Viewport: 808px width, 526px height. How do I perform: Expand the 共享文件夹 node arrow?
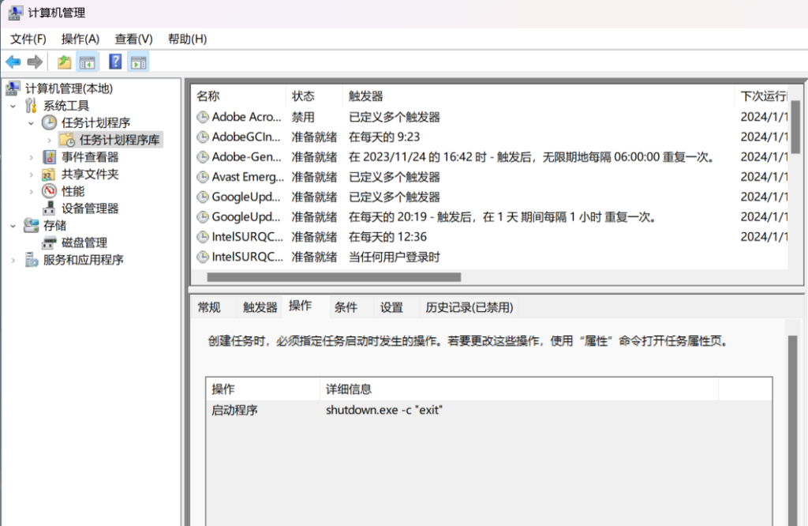click(x=32, y=175)
